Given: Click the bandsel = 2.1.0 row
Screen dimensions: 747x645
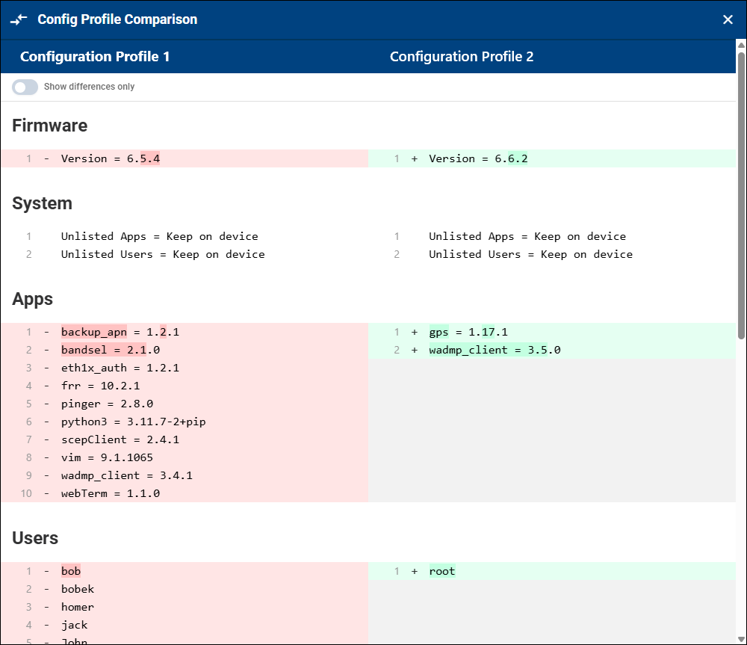Looking at the screenshot, I should click(185, 350).
